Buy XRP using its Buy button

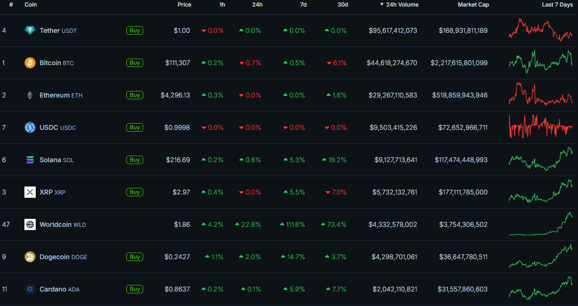pos(135,192)
